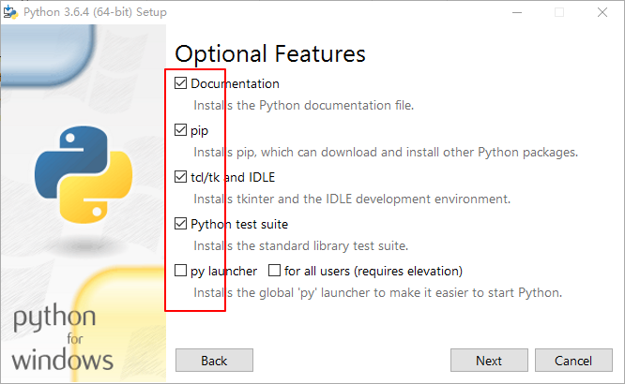Click the blue-yellow Python logo
Image resolution: width=625 pixels, height=384 pixels.
84,174
